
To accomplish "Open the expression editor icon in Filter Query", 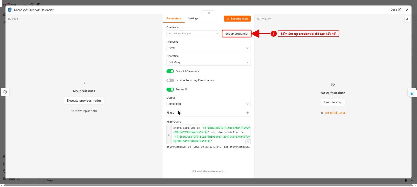I will pyautogui.click(x=248, y=142).
